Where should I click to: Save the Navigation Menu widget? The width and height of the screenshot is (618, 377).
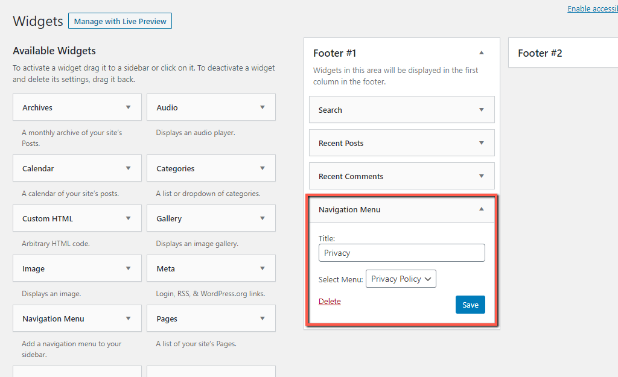(470, 305)
